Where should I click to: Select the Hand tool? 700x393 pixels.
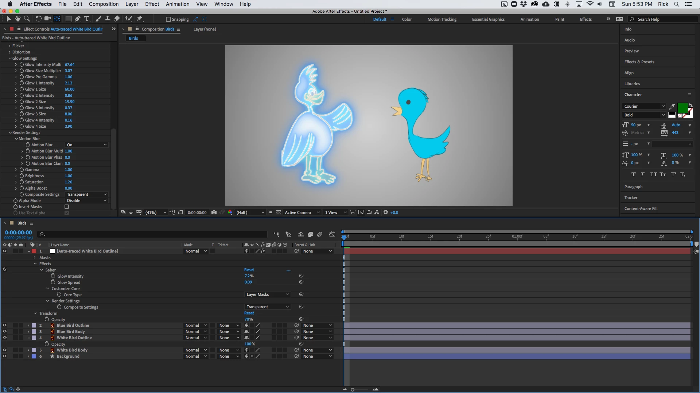click(17, 19)
